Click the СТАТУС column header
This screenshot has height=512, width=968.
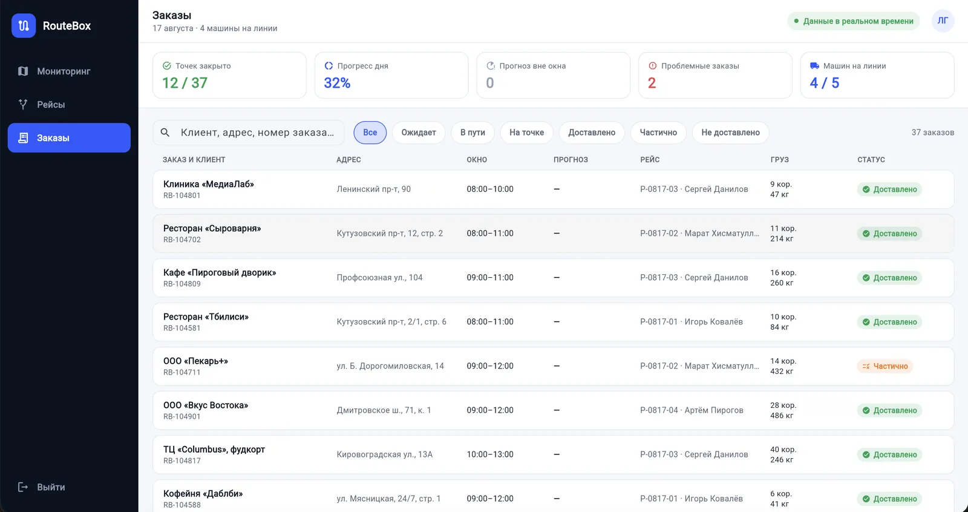[871, 160]
